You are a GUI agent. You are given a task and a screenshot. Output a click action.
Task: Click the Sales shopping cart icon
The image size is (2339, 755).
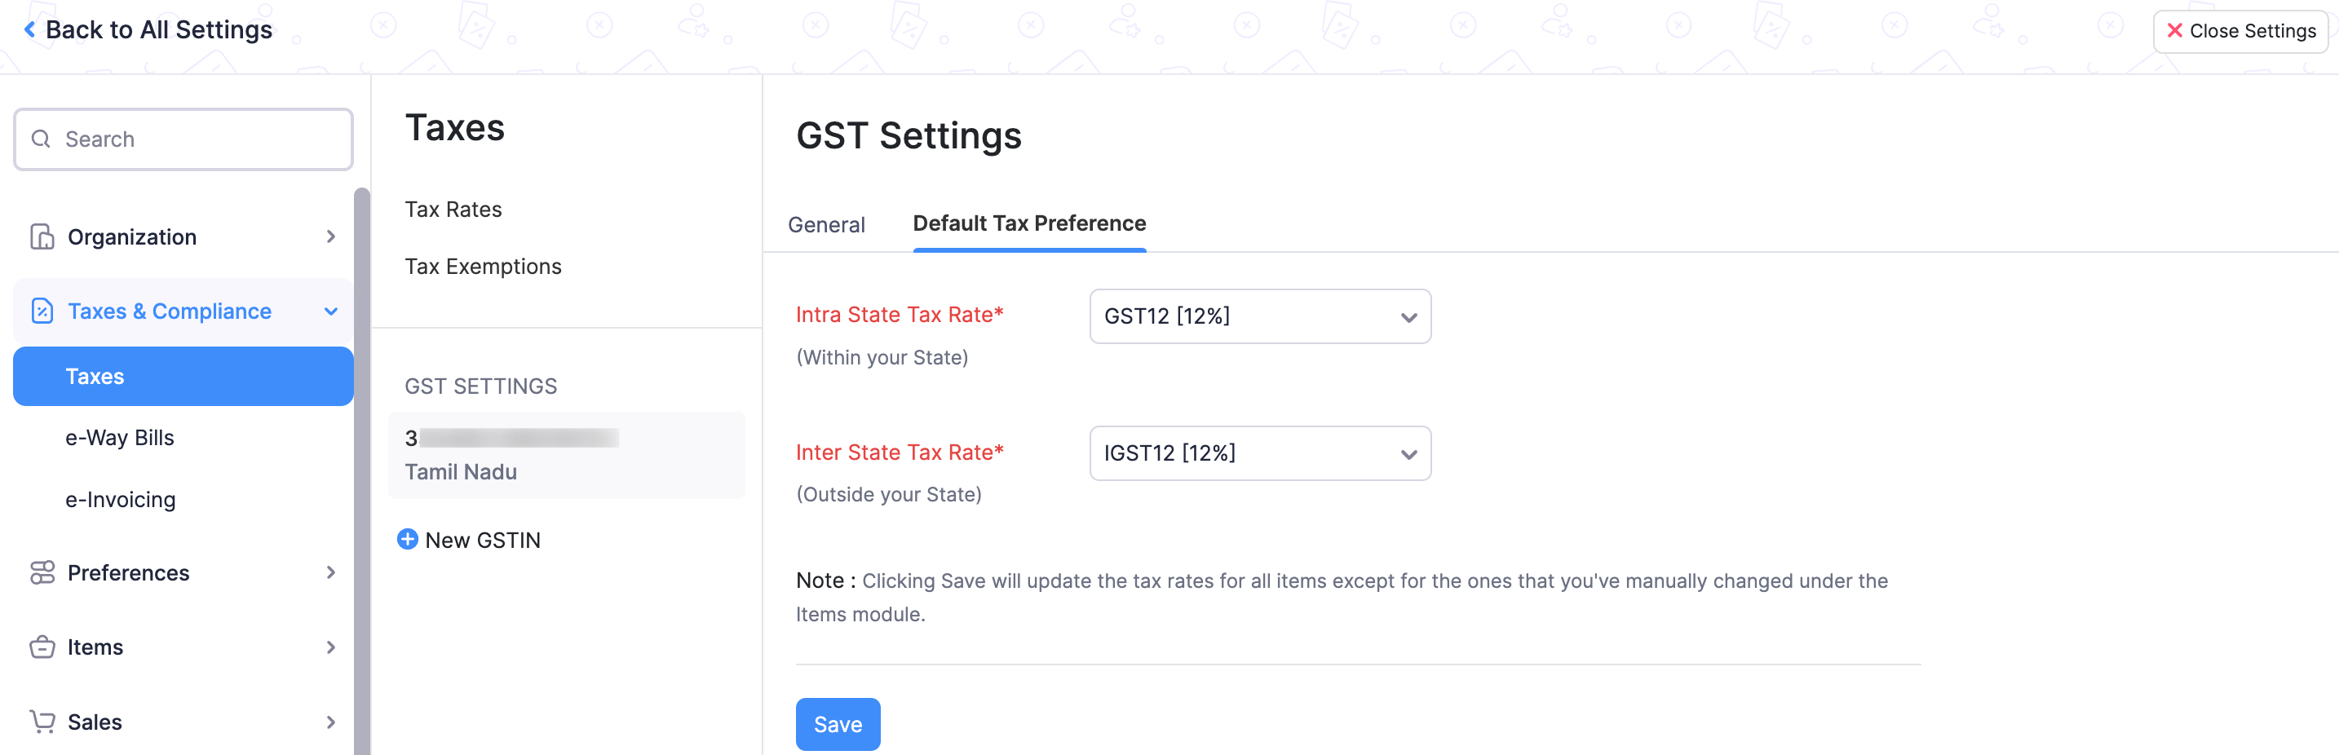pos(42,722)
